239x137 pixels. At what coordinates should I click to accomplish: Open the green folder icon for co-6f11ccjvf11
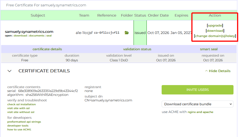(127, 33)
